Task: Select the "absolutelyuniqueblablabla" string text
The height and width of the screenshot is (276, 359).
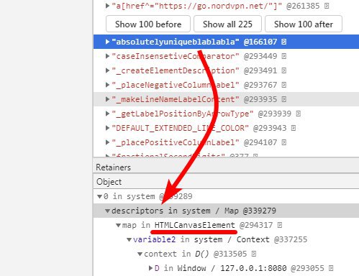Action: tap(176, 42)
